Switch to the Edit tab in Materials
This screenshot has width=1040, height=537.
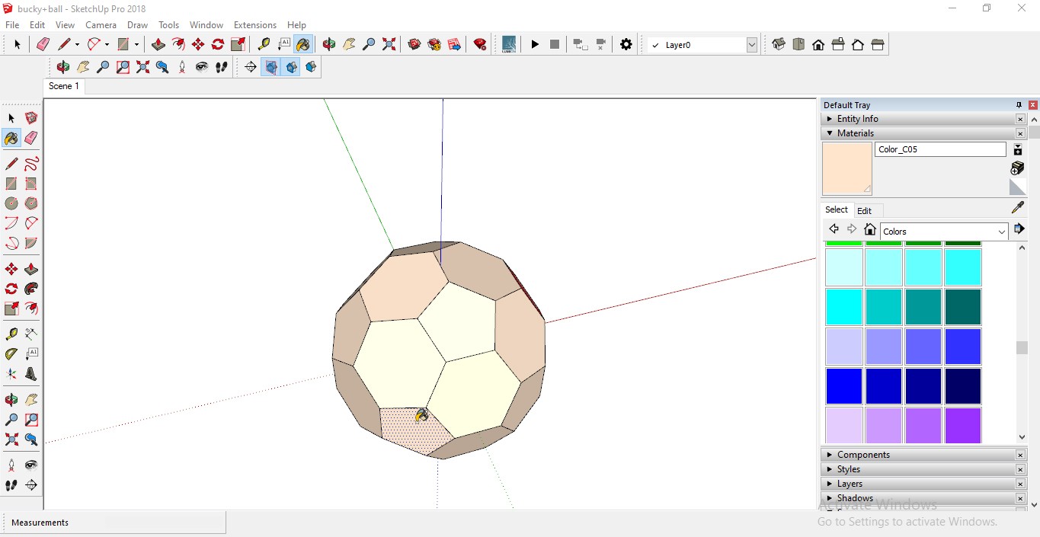point(864,211)
